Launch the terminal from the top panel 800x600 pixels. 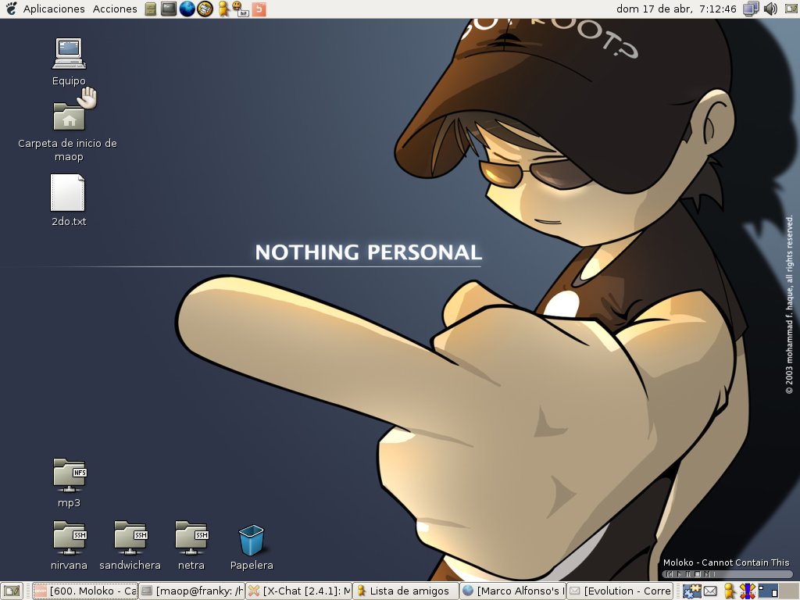(x=169, y=9)
